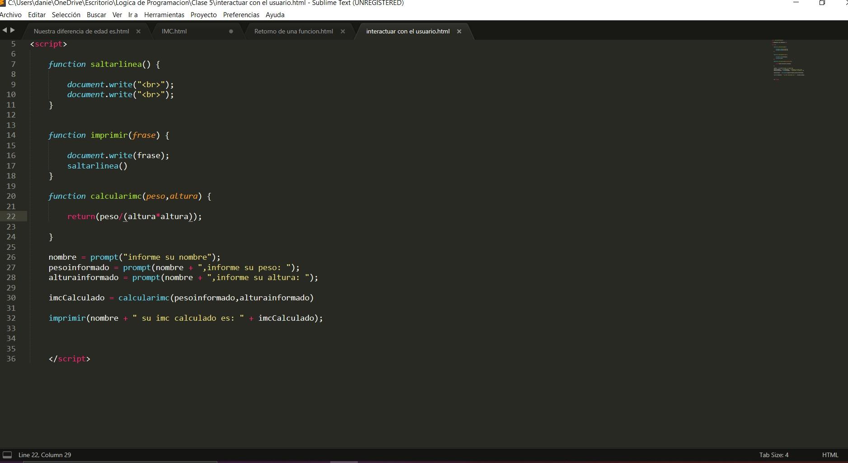Open the Proyecto menu

coord(203,15)
